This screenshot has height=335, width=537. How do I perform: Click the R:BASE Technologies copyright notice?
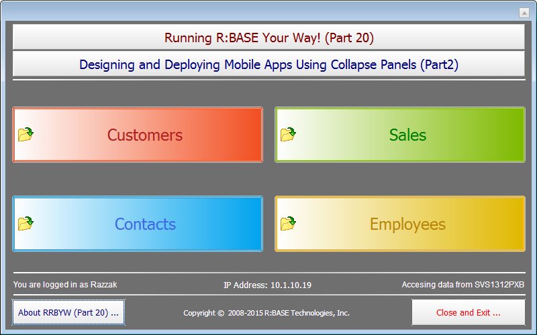click(x=266, y=313)
